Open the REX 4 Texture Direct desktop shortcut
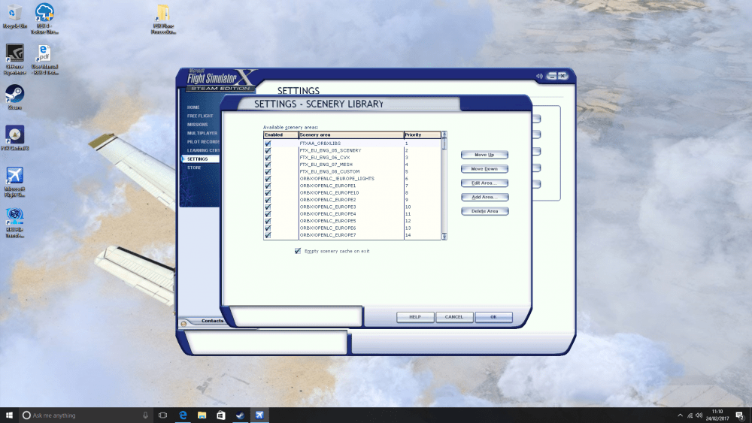This screenshot has width=752, height=423. (44, 19)
